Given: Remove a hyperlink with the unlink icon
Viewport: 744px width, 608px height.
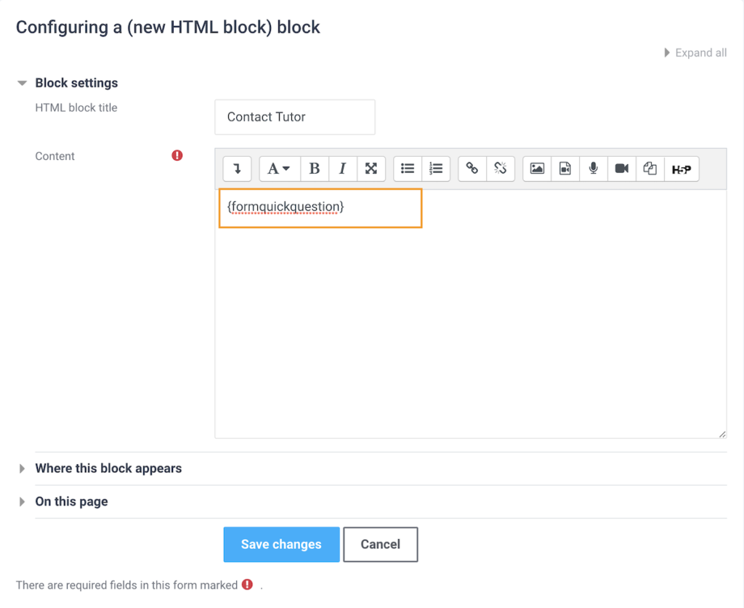Looking at the screenshot, I should (x=501, y=169).
